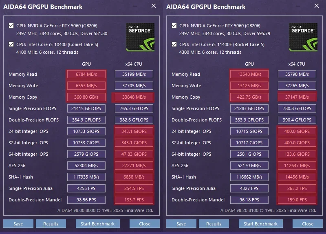This screenshot has height=234, width=326.
Task: Select 98.56 FPS Mandel GPU value
Action: pos(86,200)
